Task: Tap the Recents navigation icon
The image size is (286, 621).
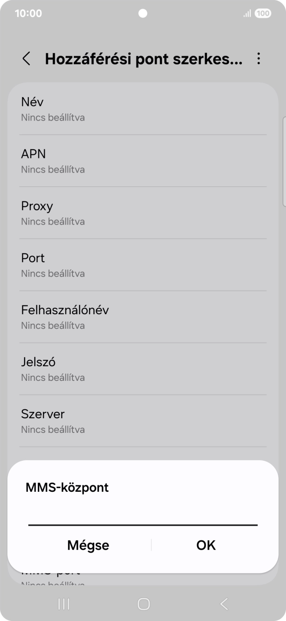Action: pos(63,603)
